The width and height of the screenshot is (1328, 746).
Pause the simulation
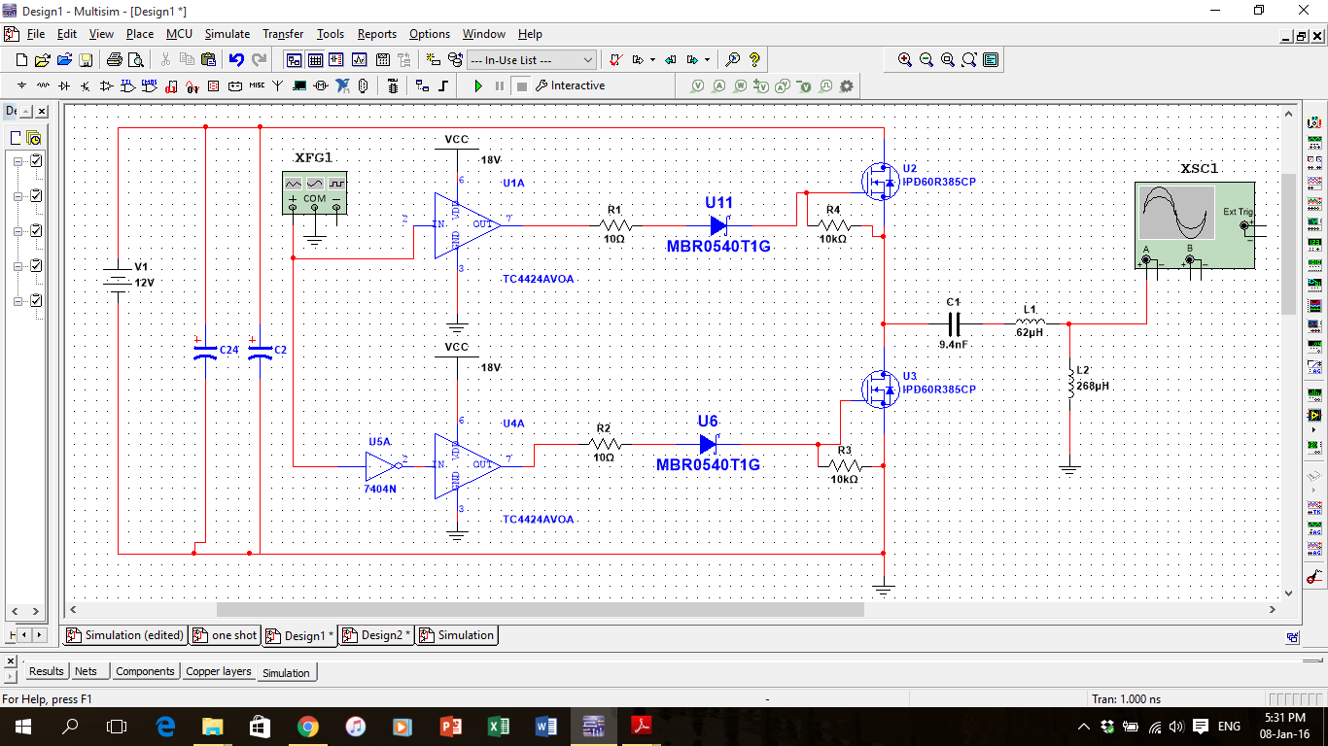click(500, 85)
